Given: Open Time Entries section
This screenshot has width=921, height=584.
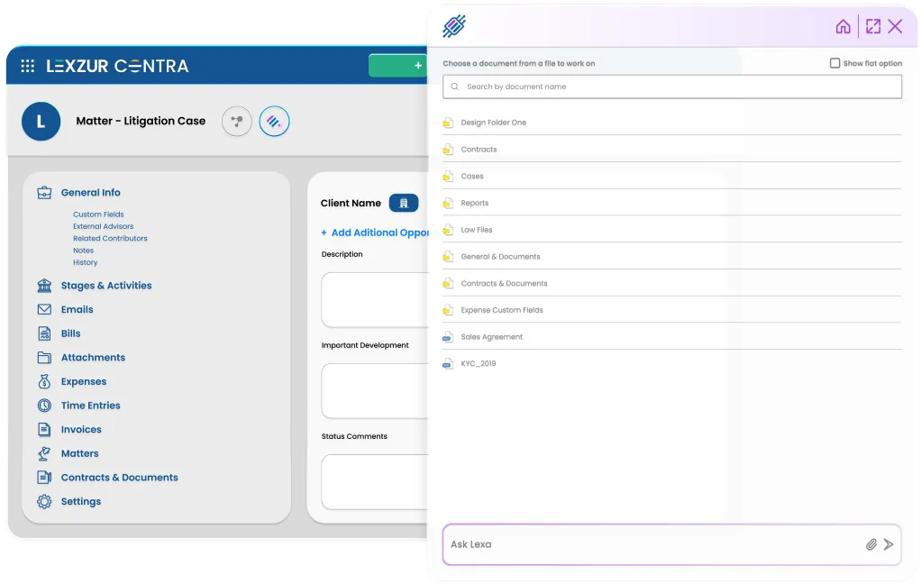Looking at the screenshot, I should 90,406.
